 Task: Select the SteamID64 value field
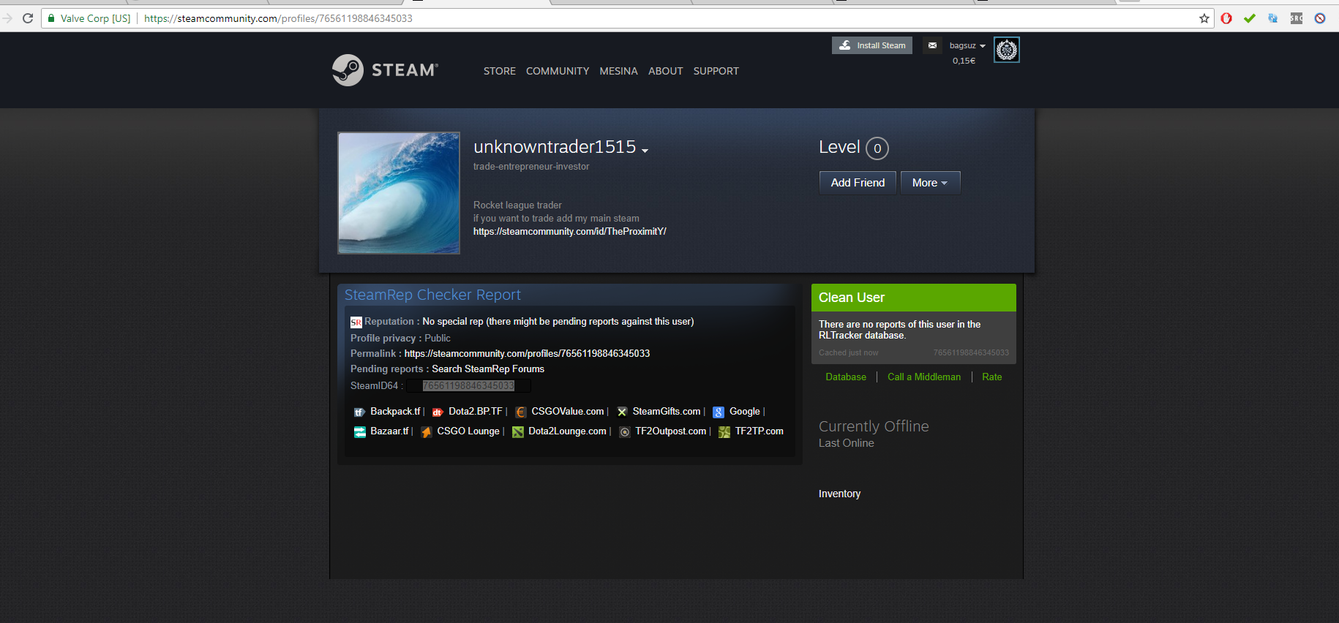pyautogui.click(x=469, y=385)
